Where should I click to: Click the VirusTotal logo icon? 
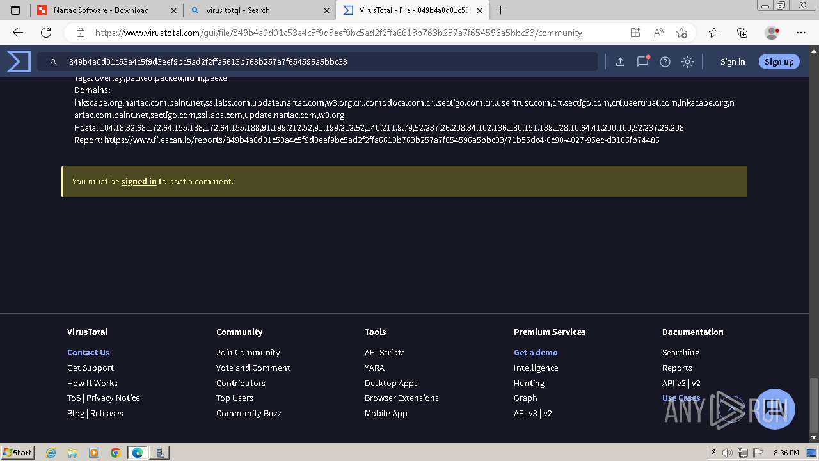pyautogui.click(x=19, y=61)
